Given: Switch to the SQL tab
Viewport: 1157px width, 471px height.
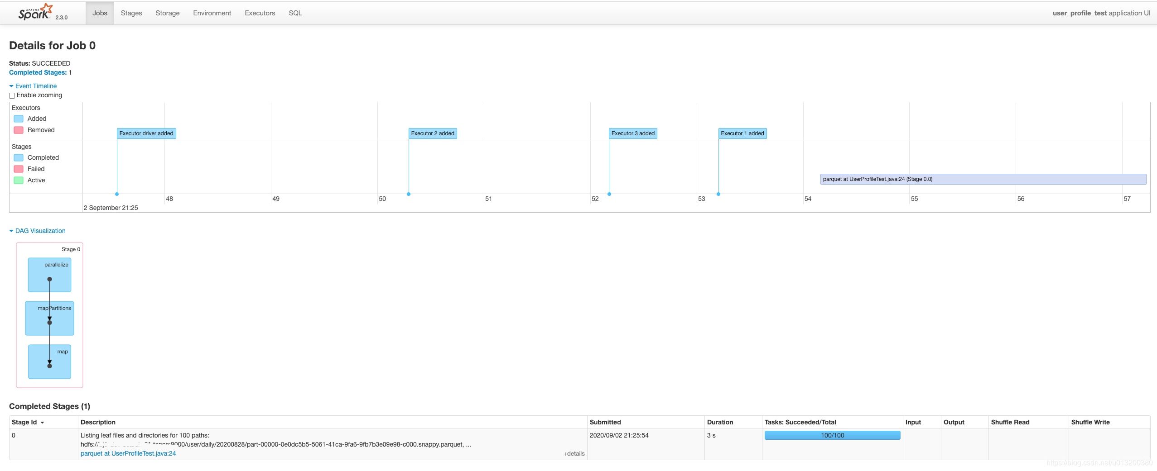Looking at the screenshot, I should (x=295, y=13).
